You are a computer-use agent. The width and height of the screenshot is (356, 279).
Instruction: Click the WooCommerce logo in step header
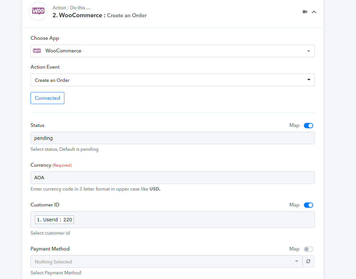point(38,11)
